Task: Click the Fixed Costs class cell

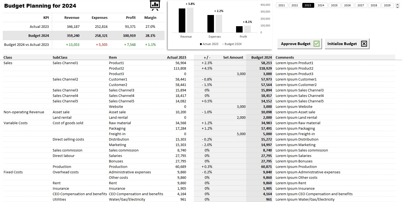Action: 13,172
